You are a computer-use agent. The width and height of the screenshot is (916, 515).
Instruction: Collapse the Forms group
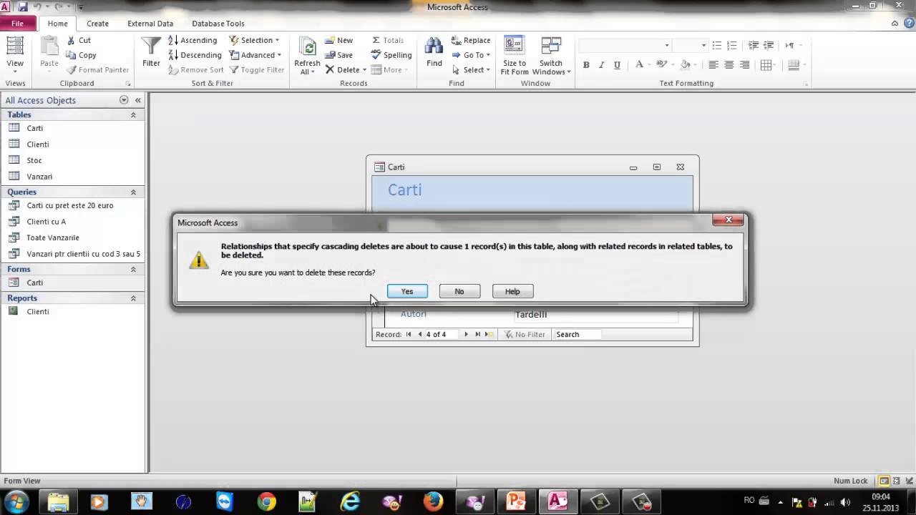[x=133, y=269]
